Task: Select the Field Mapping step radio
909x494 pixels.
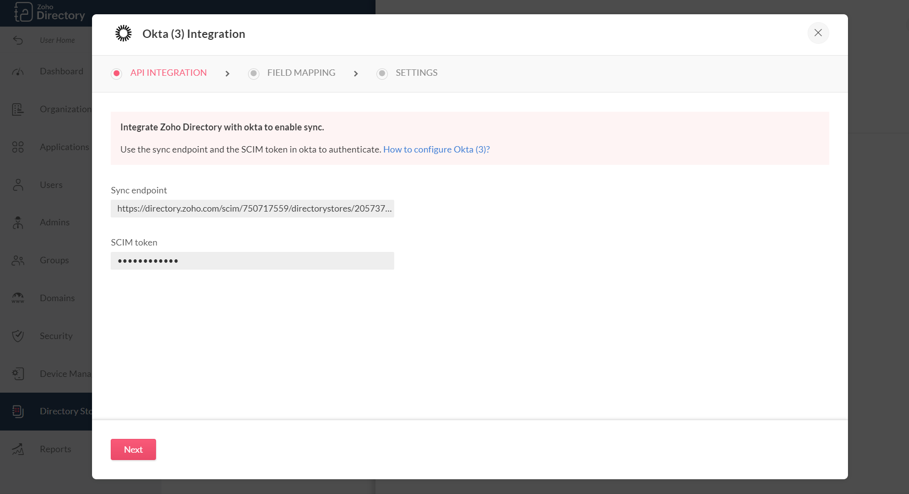Action: 253,74
